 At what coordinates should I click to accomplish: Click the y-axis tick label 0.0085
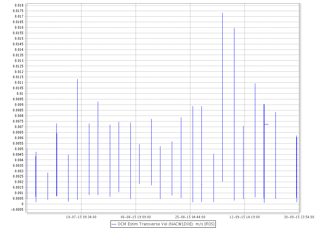pos(18,110)
